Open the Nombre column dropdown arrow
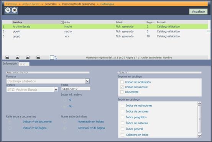This screenshot has width=212, height=142. coord(62,23)
